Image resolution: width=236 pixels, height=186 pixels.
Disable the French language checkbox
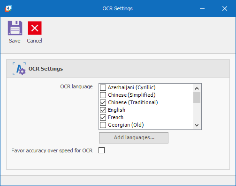[x=103, y=117]
